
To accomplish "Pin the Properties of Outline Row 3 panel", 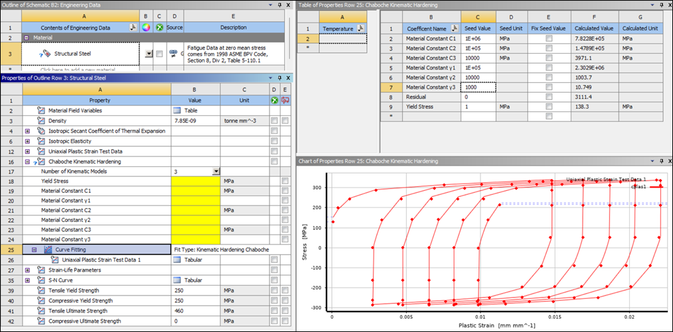I will [x=279, y=78].
